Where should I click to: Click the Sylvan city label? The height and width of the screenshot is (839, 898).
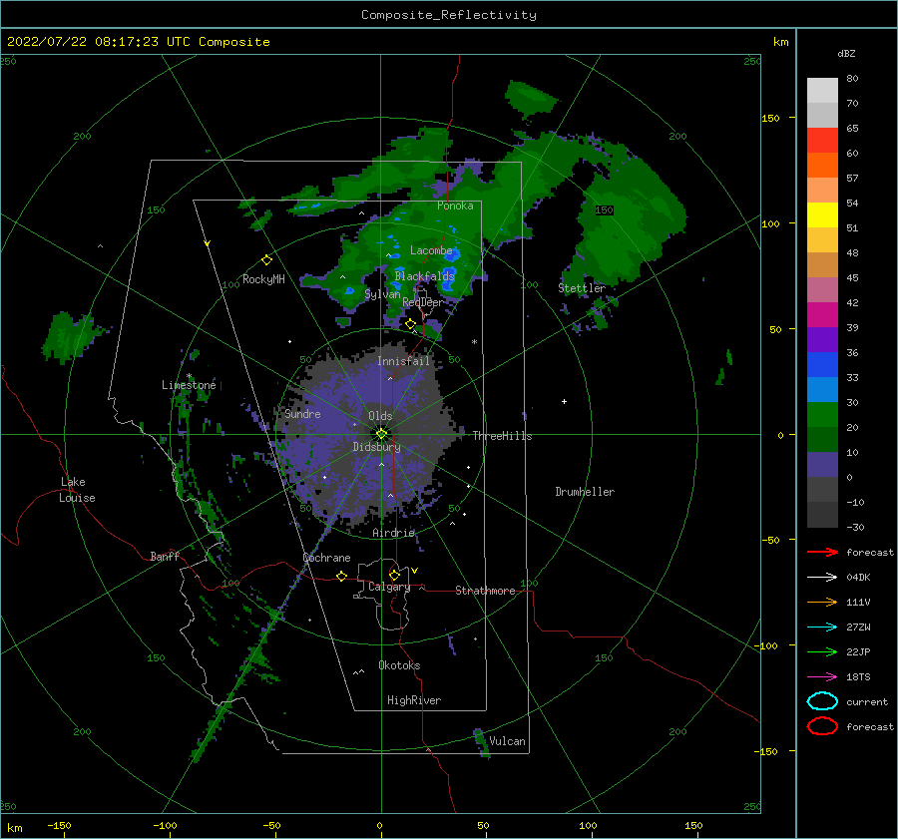[382, 294]
